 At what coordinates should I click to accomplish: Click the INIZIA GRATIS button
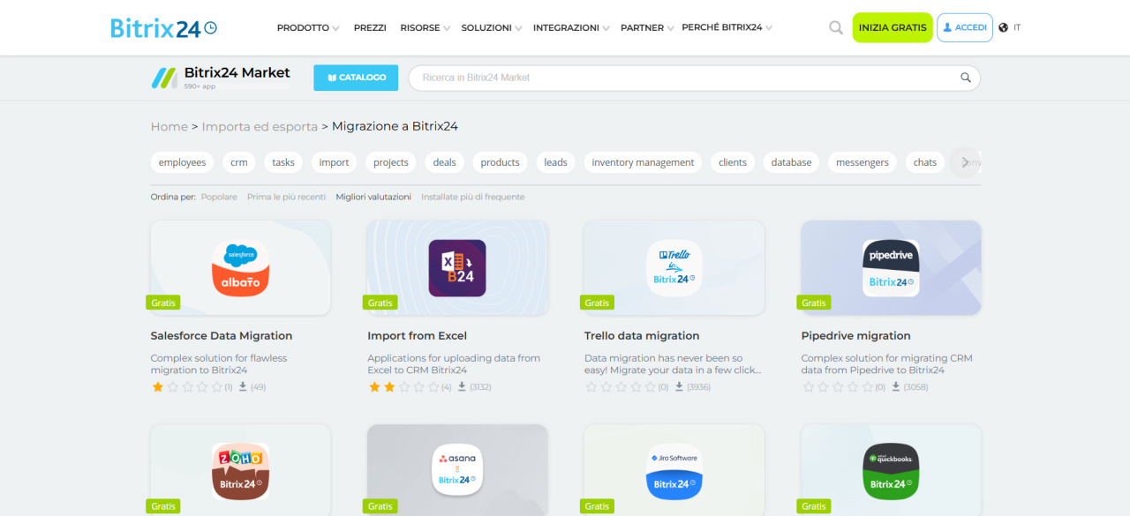coord(893,27)
